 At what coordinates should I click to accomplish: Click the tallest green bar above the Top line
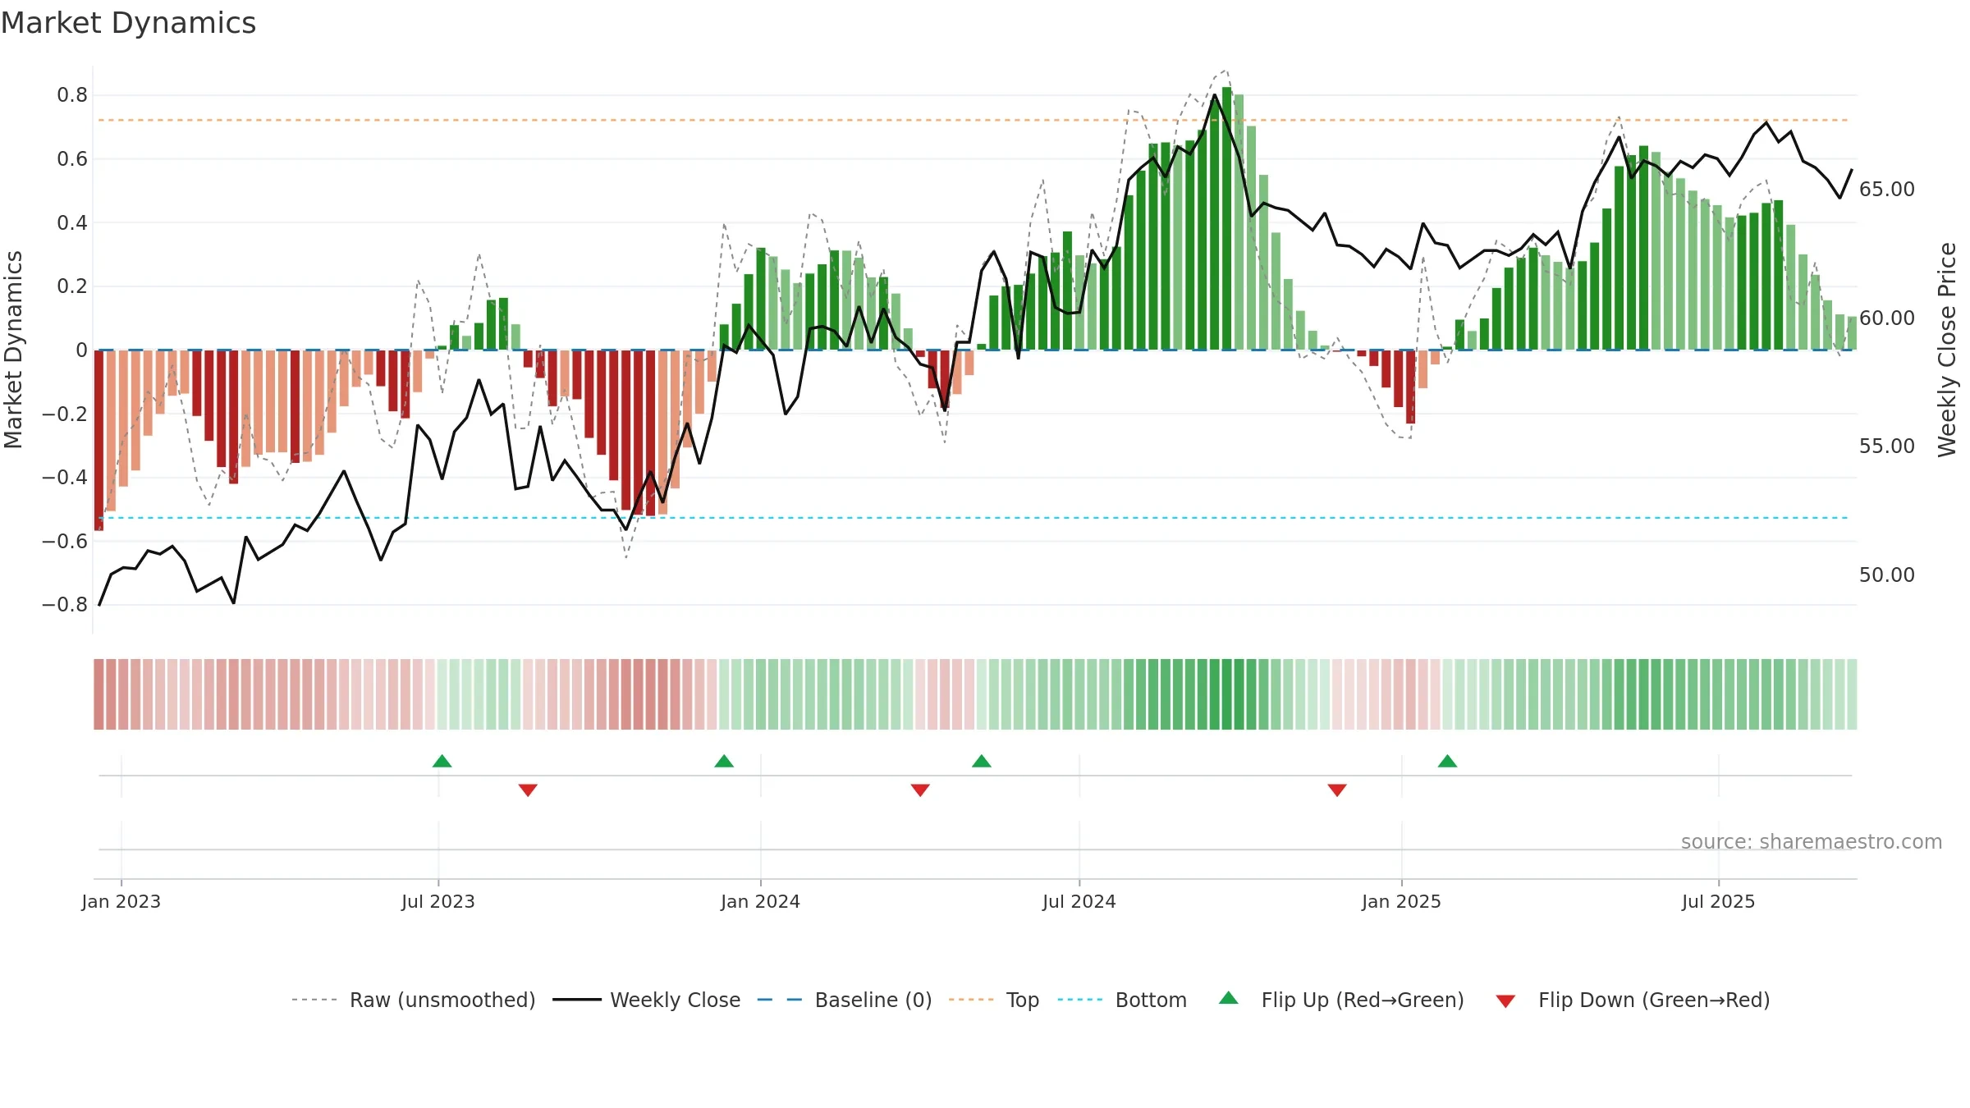point(1227,218)
